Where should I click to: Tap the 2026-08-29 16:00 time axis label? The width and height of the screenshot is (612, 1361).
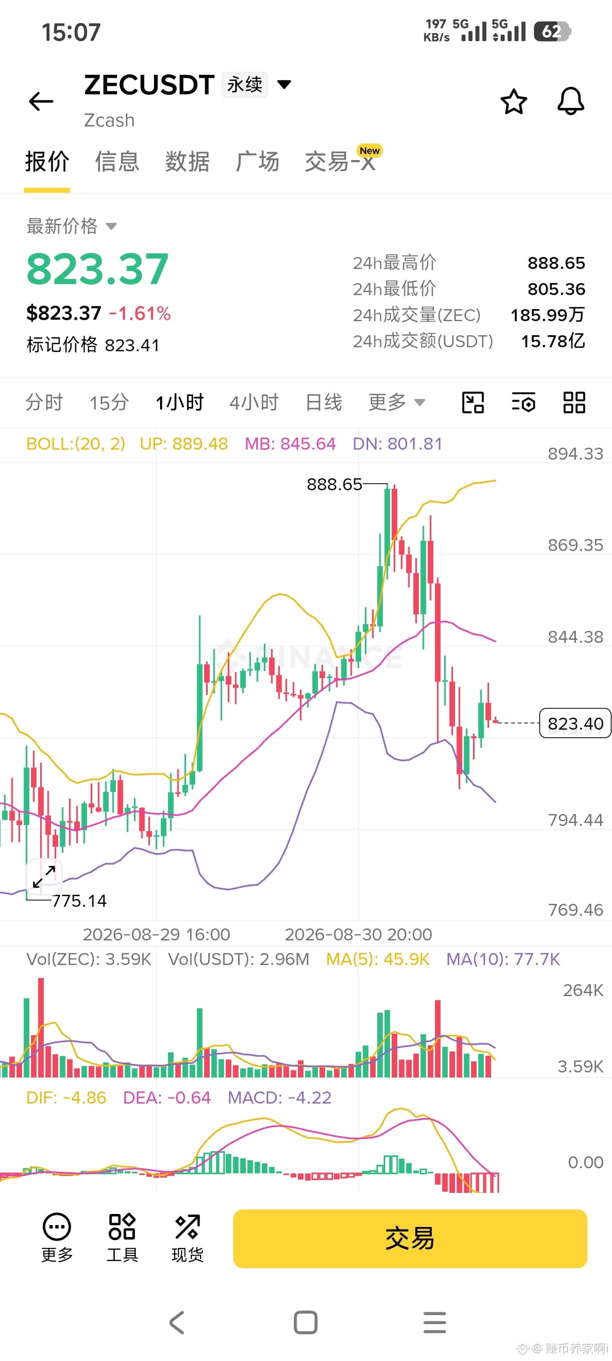tap(157, 934)
